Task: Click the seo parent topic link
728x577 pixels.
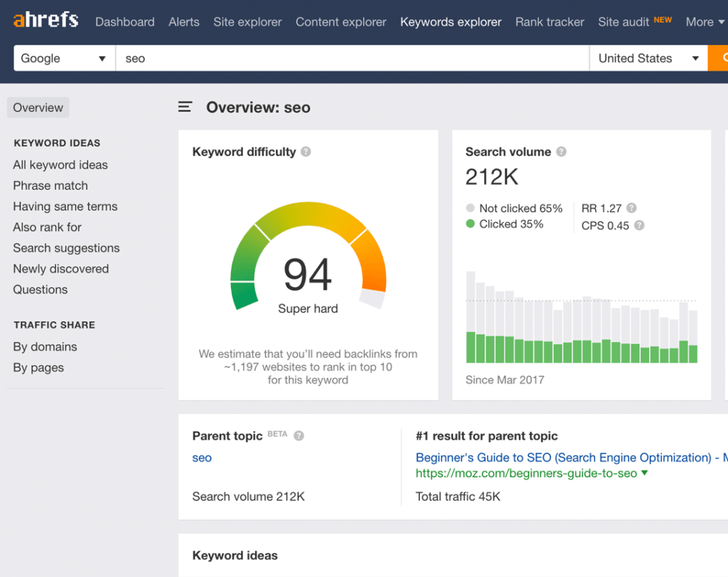Action: 202,458
